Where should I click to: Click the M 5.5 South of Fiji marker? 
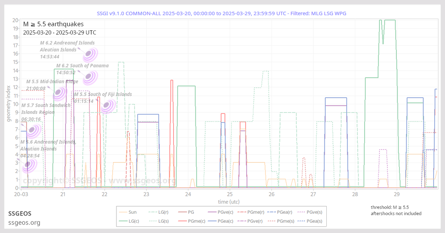pos(108,106)
